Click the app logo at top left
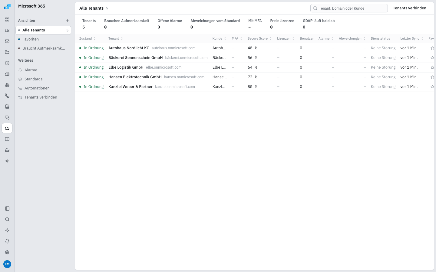Viewport: 436px width, 272px height. coord(7,6)
